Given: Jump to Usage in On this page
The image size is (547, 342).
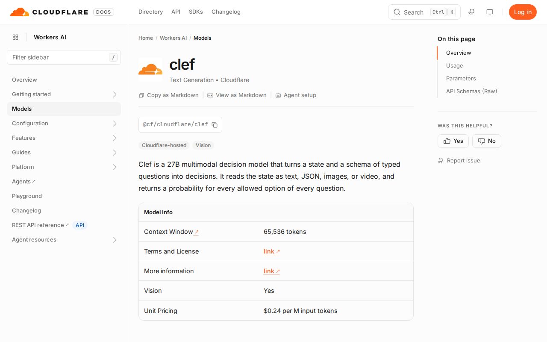Looking at the screenshot, I should [x=455, y=66].
